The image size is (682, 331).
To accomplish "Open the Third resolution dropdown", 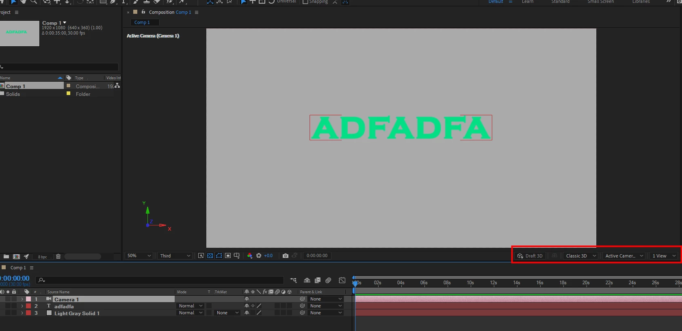I will [175, 255].
